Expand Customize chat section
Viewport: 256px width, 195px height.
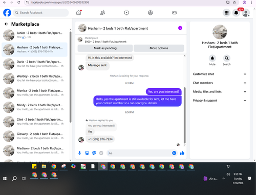click(x=220, y=74)
